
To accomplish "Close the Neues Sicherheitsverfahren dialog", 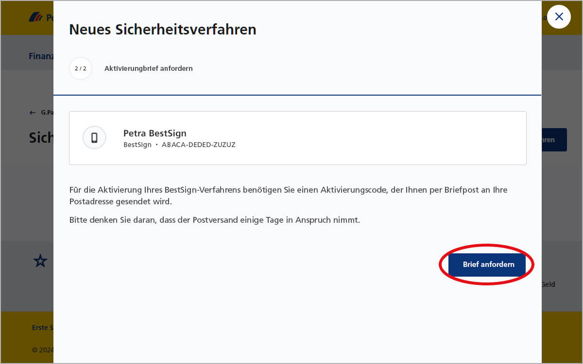I will (x=559, y=17).
